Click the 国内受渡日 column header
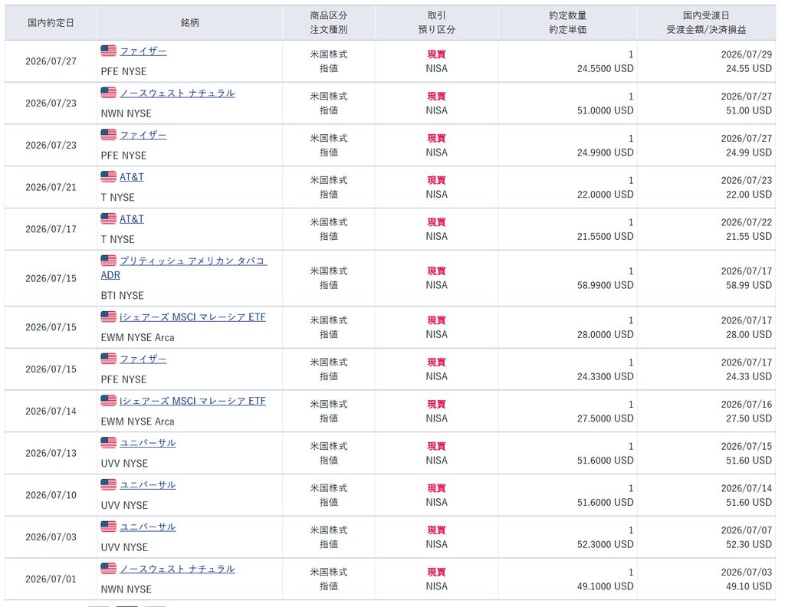Viewport: 785px width, 607px height. coord(706,16)
